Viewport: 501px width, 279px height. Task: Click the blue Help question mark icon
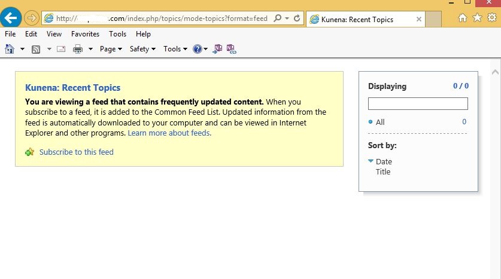198,49
